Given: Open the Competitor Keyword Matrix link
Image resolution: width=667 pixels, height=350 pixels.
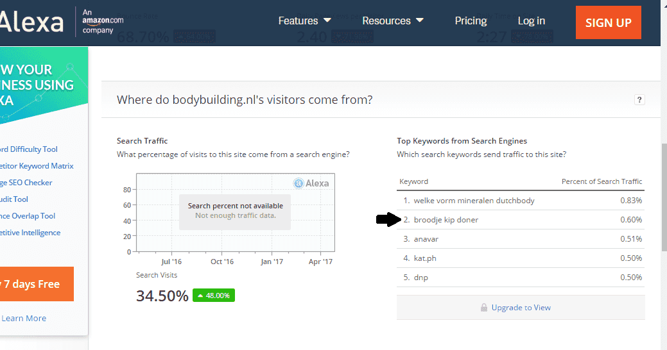Looking at the screenshot, I should point(36,166).
